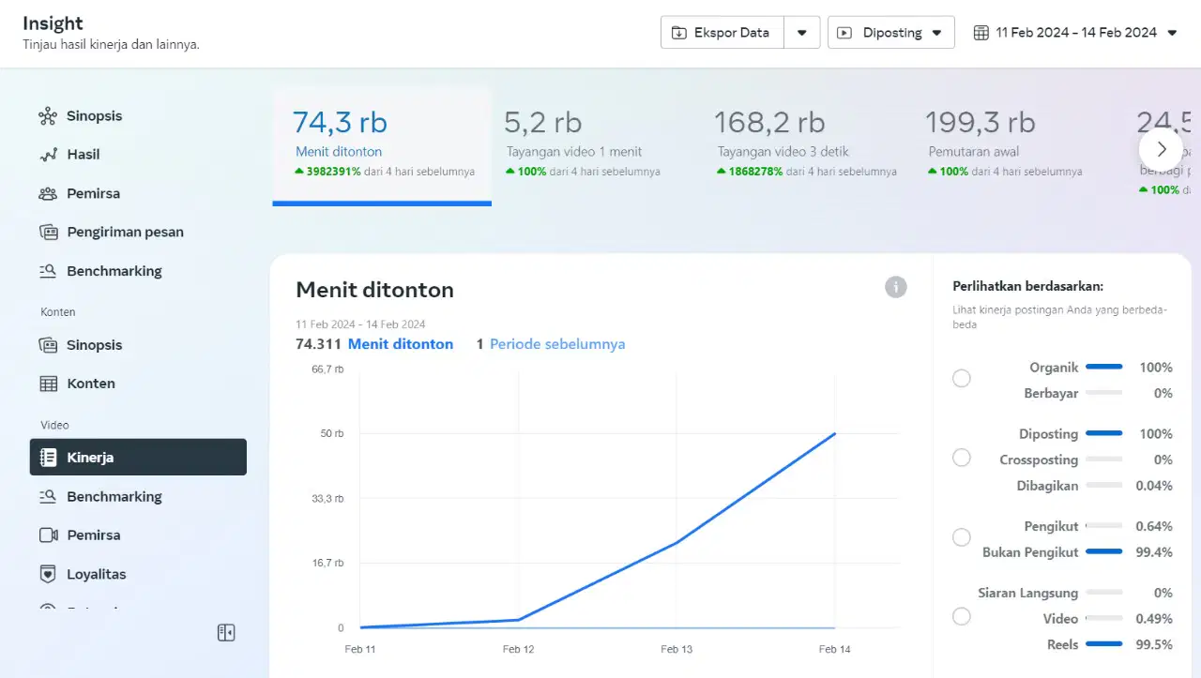Select the Organik / Berbayar radio button
Image resolution: width=1201 pixels, height=678 pixels.
pyautogui.click(x=962, y=379)
